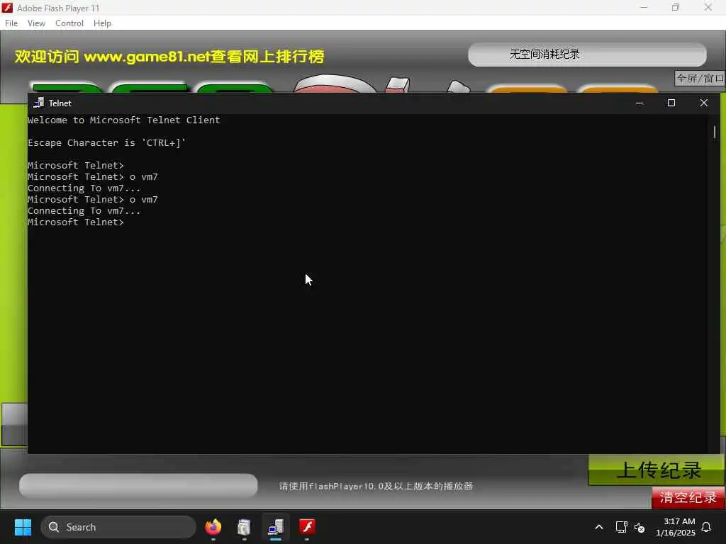Screen dimensions: 726x544
Task: Click the 全屏/窗口 fullscreen toggle button
Action: click(x=700, y=78)
